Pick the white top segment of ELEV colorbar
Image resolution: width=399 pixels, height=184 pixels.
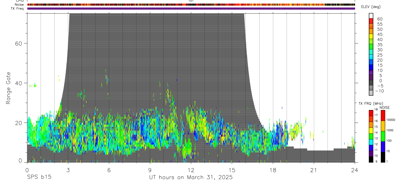click(371, 15)
